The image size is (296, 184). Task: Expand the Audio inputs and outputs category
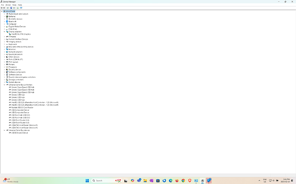tap(4, 14)
